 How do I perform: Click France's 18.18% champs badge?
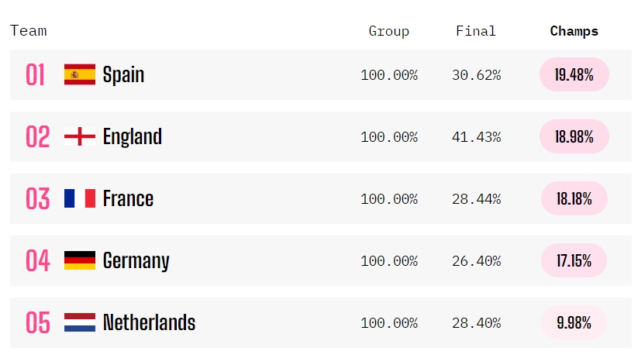coord(574,198)
